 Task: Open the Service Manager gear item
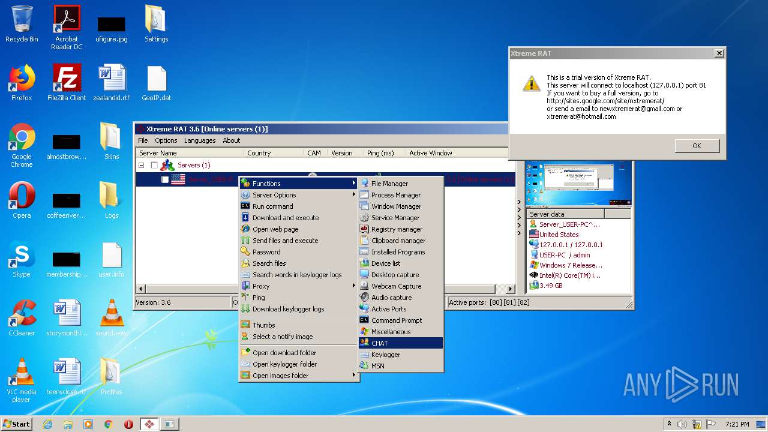coord(401,218)
